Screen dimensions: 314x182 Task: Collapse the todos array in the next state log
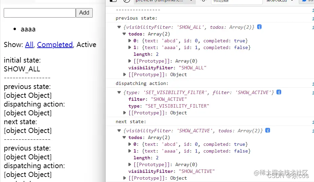pyautogui.click(x=124, y=137)
